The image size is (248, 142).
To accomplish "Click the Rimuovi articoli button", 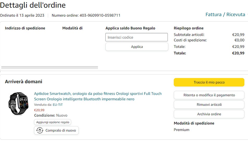I will (209, 104).
